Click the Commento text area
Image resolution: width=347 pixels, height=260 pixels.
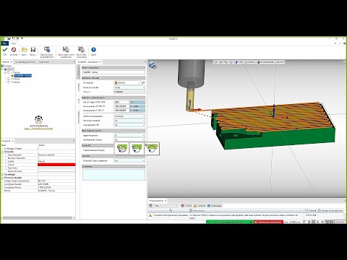click(113, 175)
